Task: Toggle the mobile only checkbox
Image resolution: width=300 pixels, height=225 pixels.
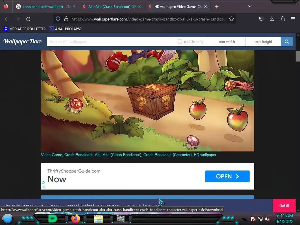Action: (180, 42)
